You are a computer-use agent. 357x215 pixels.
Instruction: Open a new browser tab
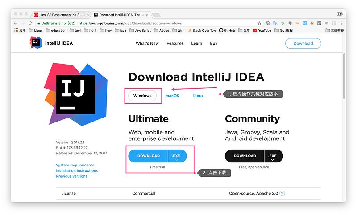pos(156,15)
